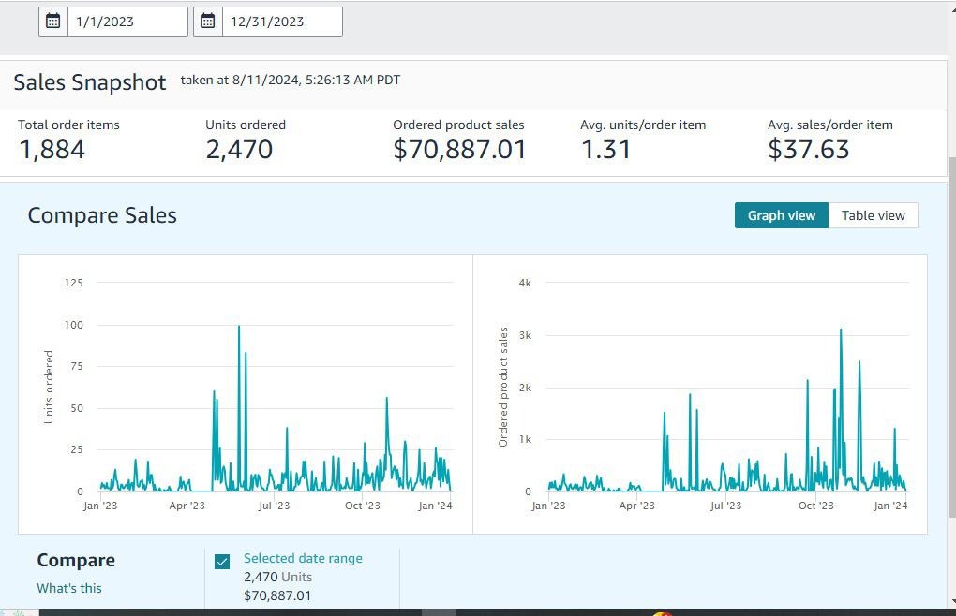This screenshot has width=956, height=616.
Task: Click the Ordered product sales total $70,887.01 in snapshot
Action: click(459, 150)
